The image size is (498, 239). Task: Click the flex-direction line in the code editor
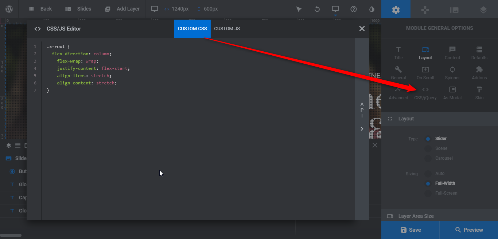click(82, 54)
